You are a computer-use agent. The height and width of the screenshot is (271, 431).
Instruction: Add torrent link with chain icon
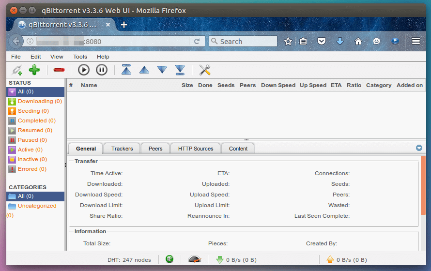[x=17, y=70]
